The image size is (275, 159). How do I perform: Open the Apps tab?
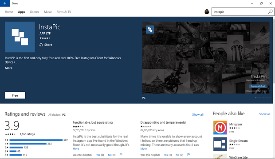coord(21,12)
